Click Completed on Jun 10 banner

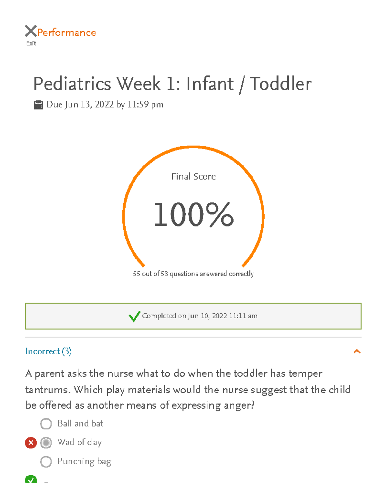click(x=193, y=316)
